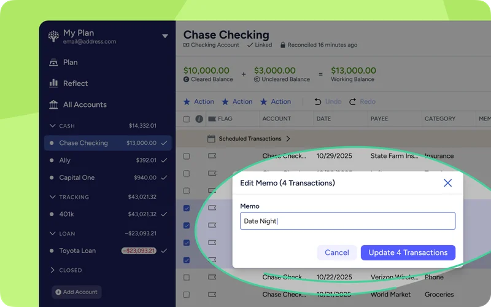This screenshot has height=307, width=491.
Task: Click the Groceries category cell
Action: click(439, 295)
